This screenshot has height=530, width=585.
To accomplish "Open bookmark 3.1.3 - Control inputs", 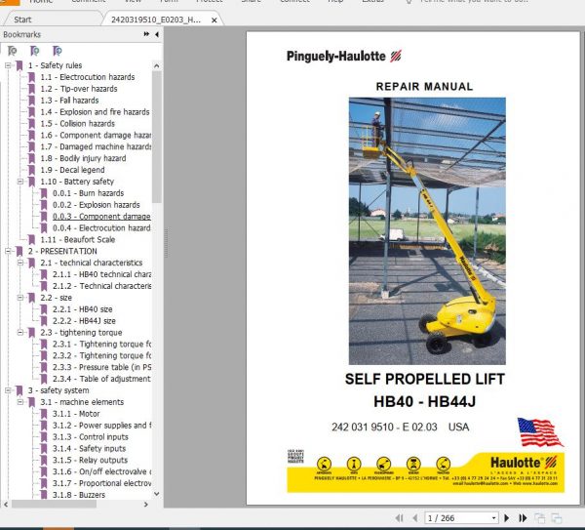I will pyautogui.click(x=91, y=436).
